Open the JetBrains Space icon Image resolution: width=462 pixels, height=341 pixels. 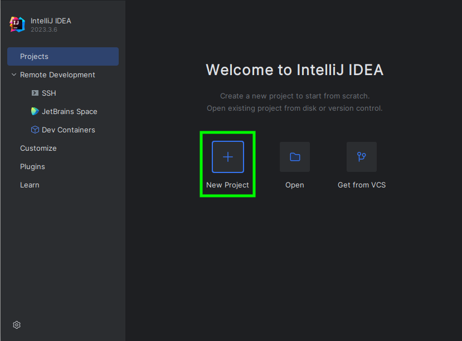pyautogui.click(x=33, y=111)
